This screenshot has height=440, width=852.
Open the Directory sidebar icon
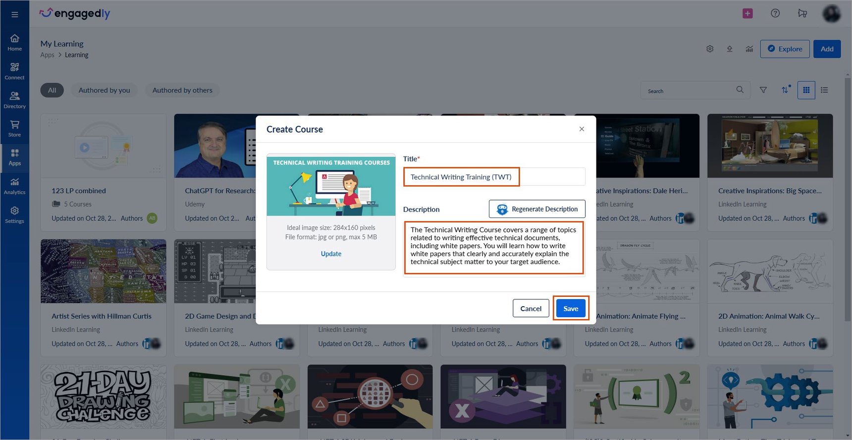(x=15, y=100)
